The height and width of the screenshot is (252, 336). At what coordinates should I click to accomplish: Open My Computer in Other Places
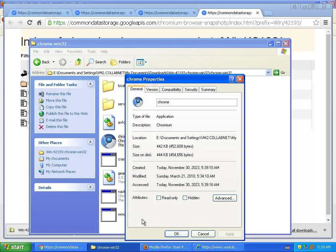pyautogui.click(x=56, y=165)
